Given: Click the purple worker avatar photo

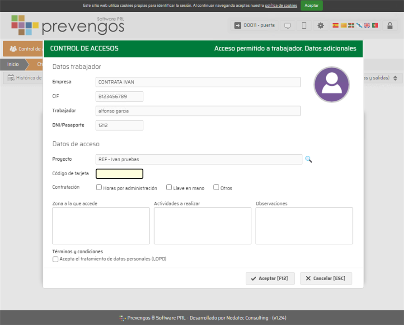Looking at the screenshot, I should [x=332, y=84].
